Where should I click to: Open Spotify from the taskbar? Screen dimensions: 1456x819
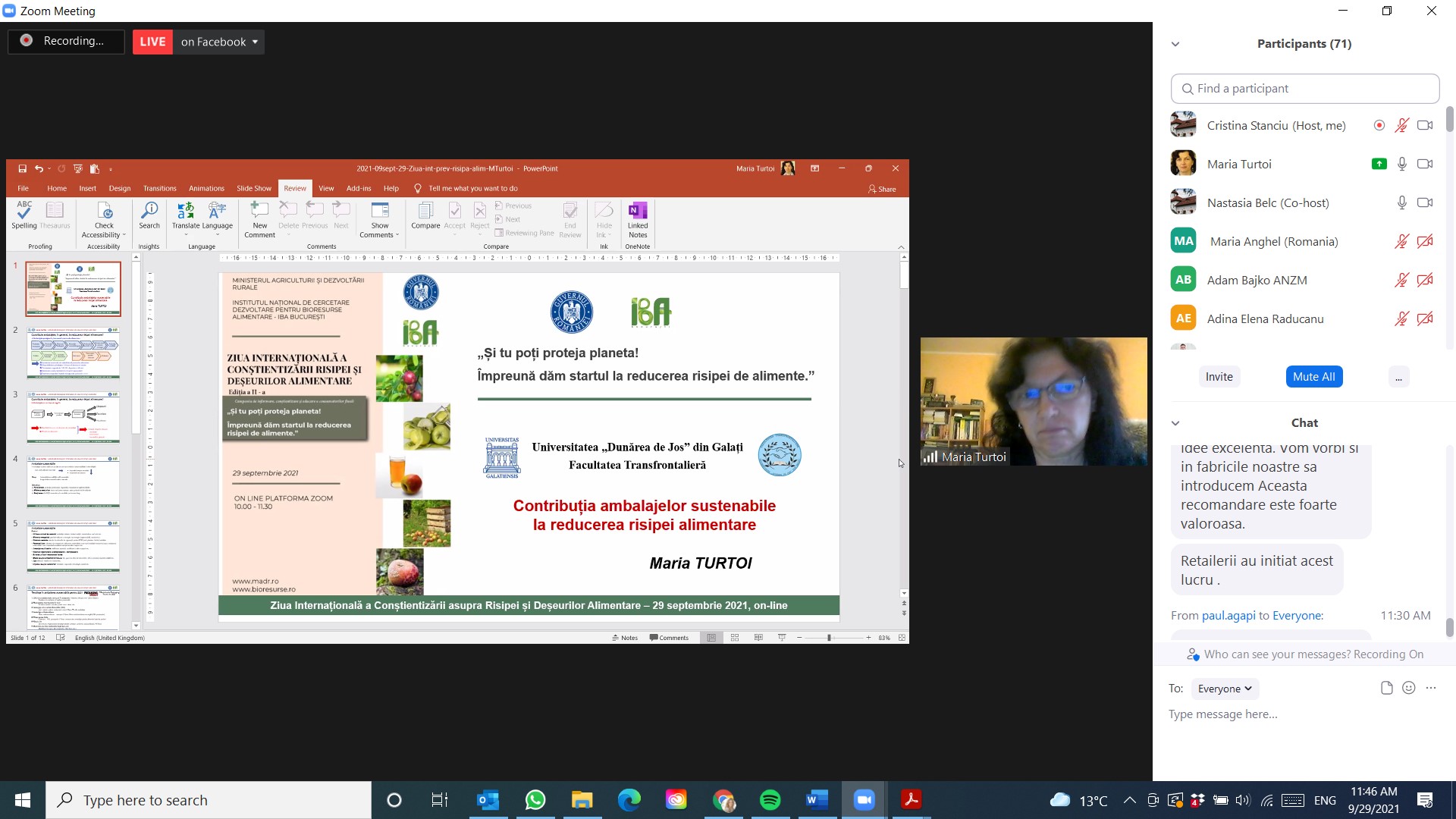coord(770,800)
